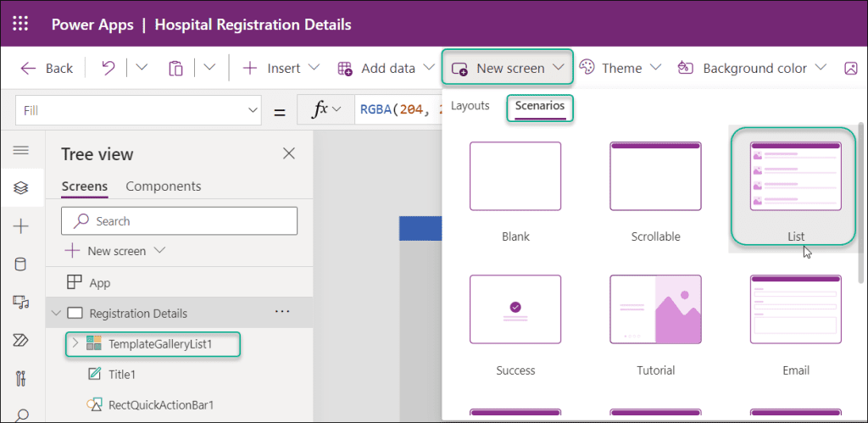Click New screen in Tree view
The width and height of the screenshot is (868, 423).
pos(115,251)
